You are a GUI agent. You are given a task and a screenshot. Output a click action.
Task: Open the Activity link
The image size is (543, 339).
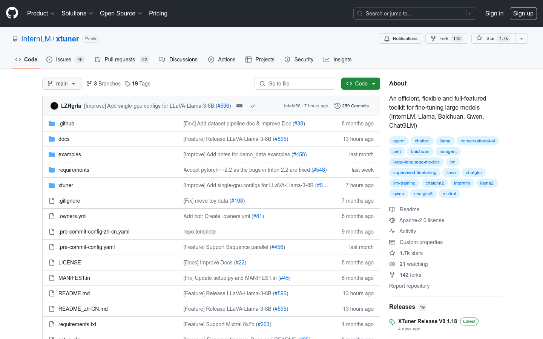pos(403,231)
